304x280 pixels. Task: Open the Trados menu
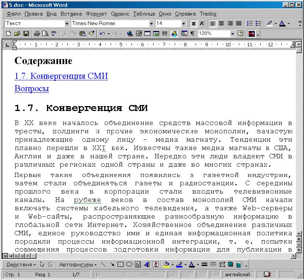point(208,14)
